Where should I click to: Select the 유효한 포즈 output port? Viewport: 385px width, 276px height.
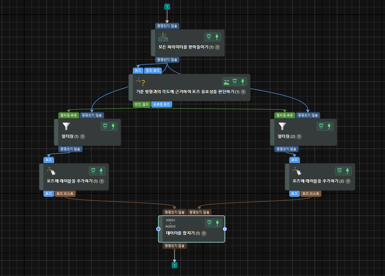[x=162, y=104]
